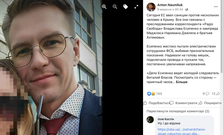Open the post options three-dots menu
The width and height of the screenshot is (223, 135).
point(216,7)
